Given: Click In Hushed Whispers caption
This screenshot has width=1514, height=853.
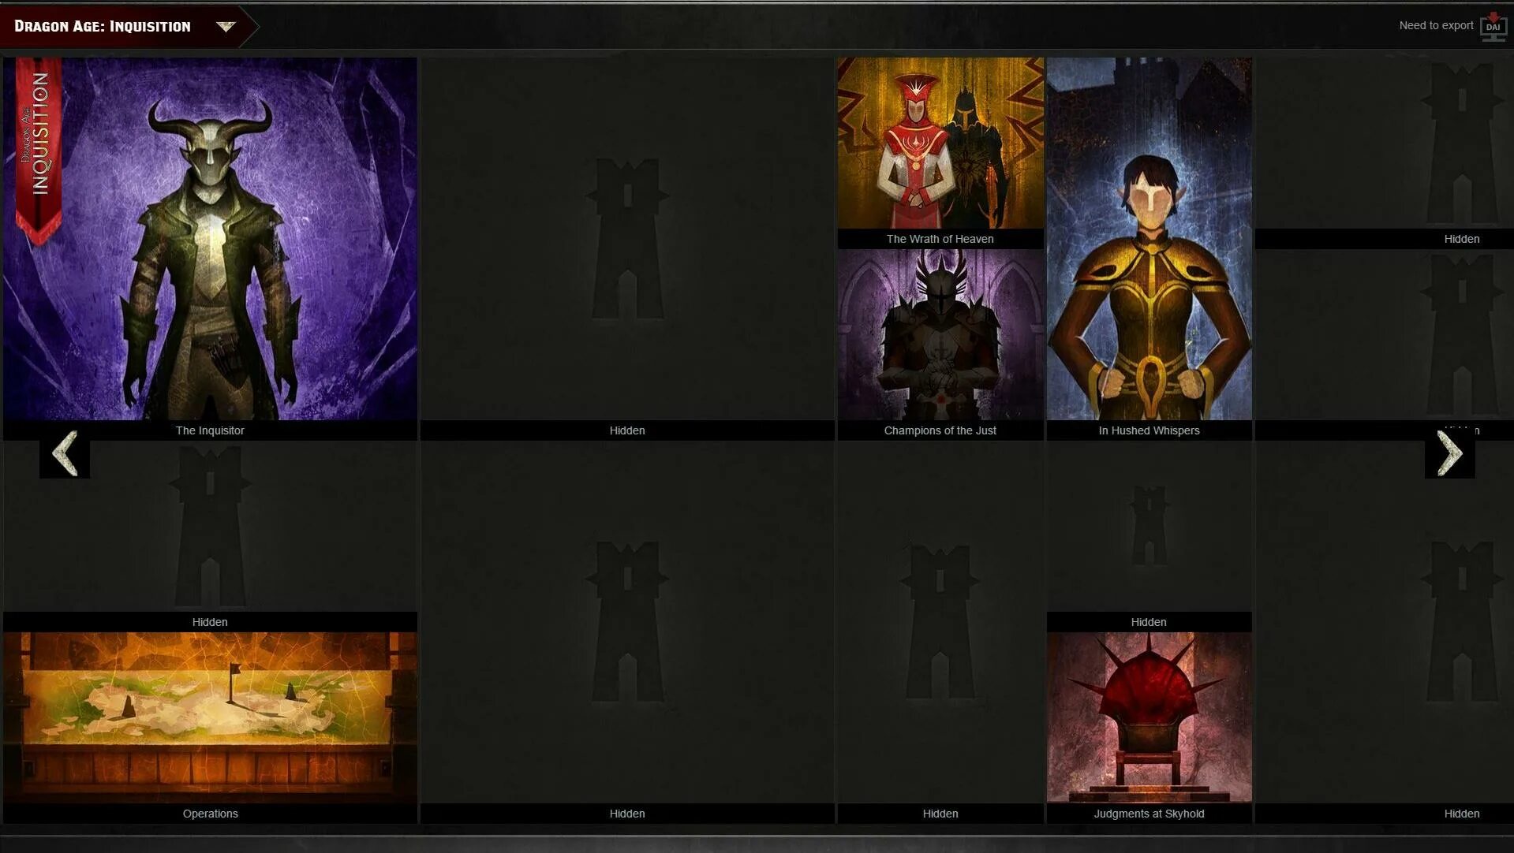Looking at the screenshot, I should tap(1149, 430).
